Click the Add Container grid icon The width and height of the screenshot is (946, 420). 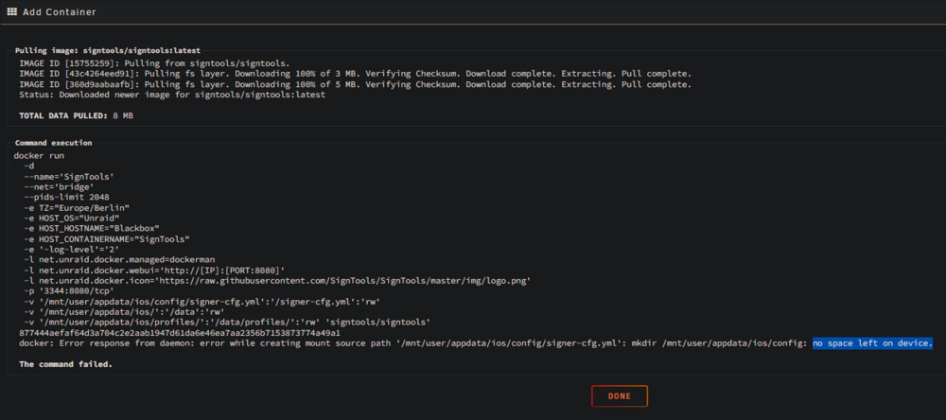[x=12, y=11]
